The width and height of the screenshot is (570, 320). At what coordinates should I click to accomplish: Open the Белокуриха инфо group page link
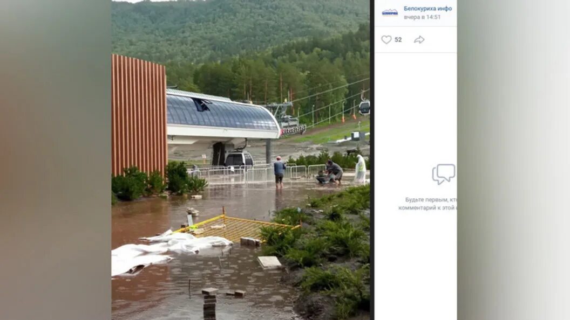tap(427, 8)
